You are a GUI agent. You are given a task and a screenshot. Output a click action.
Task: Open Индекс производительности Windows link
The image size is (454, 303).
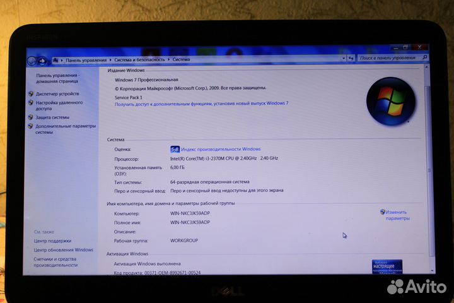(x=221, y=149)
